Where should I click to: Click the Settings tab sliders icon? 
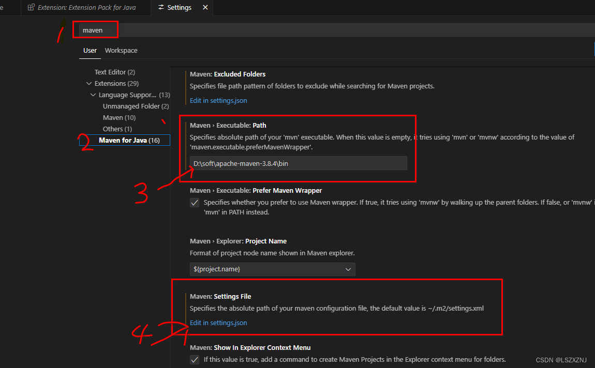(161, 7)
